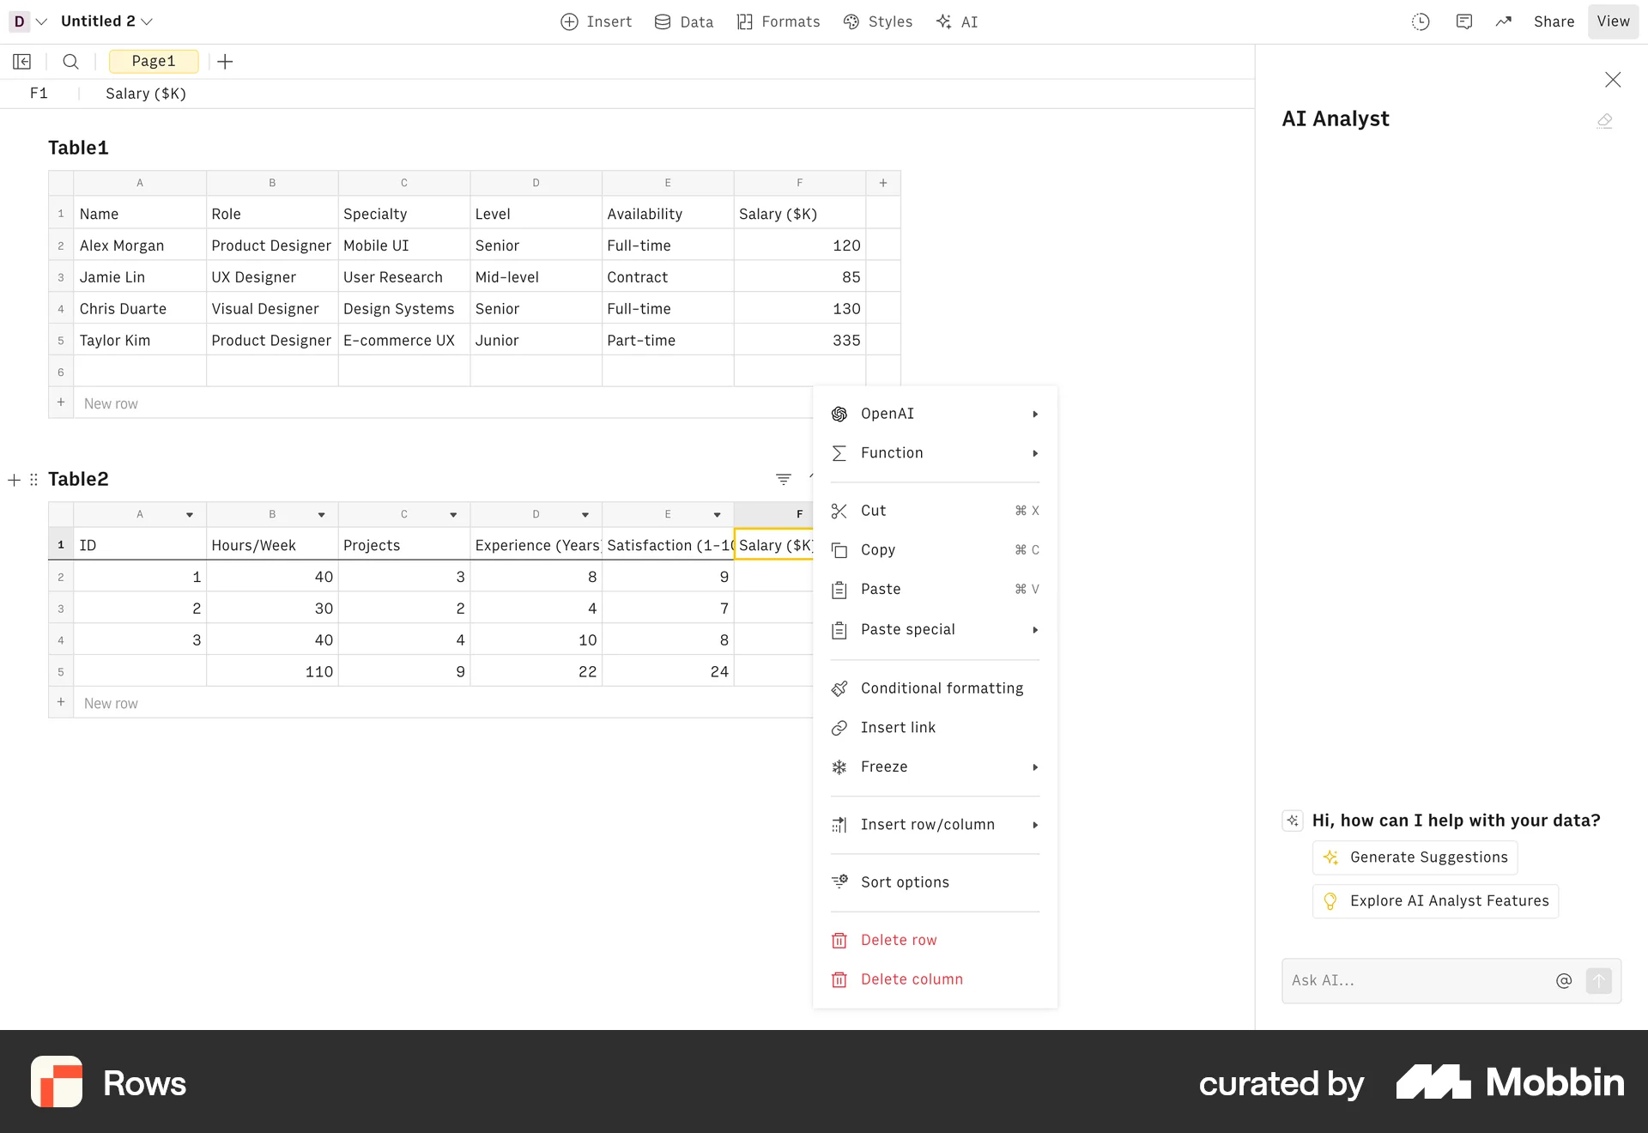1648x1133 pixels.
Task: Open version history with the clock icon
Action: (1421, 21)
